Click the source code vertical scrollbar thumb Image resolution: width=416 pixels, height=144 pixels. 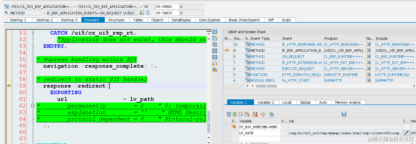point(209,122)
